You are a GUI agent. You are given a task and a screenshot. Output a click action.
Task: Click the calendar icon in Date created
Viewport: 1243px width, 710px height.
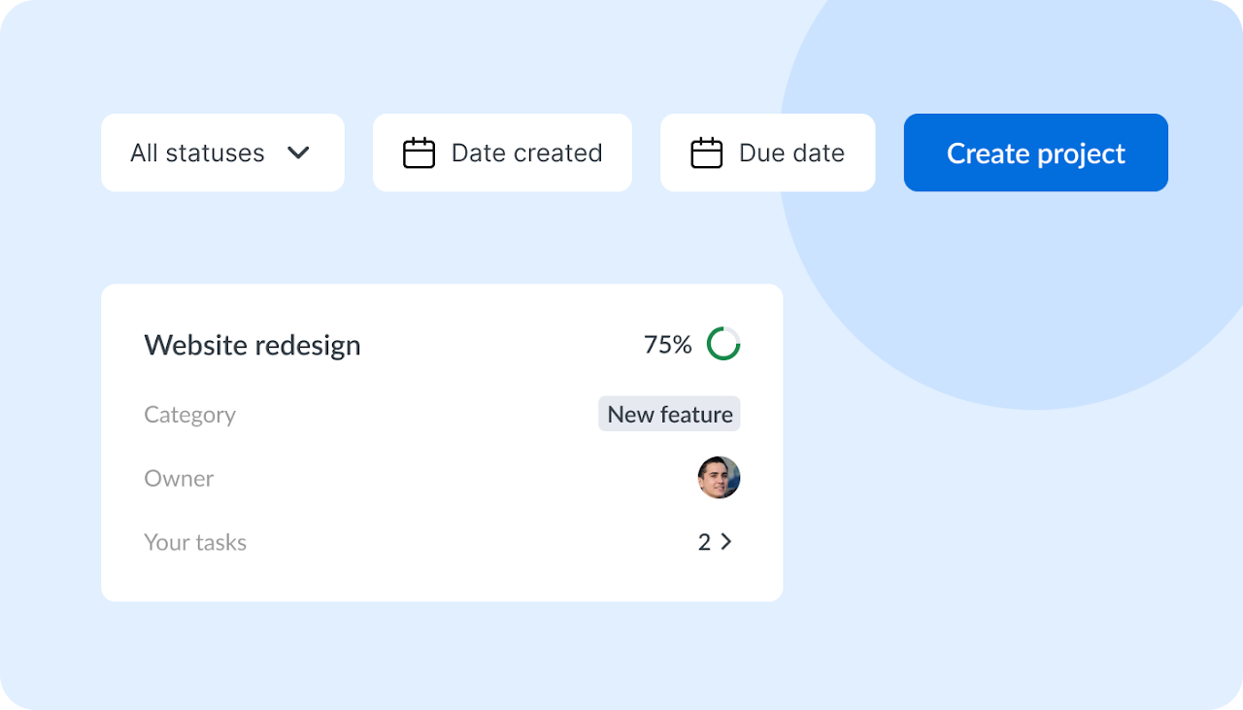click(x=419, y=152)
